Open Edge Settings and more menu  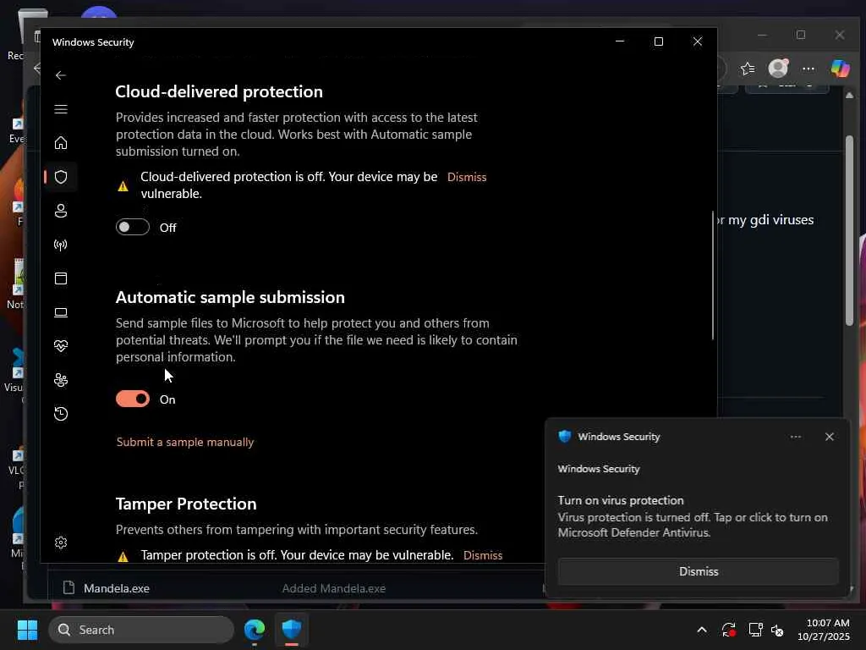tap(808, 69)
